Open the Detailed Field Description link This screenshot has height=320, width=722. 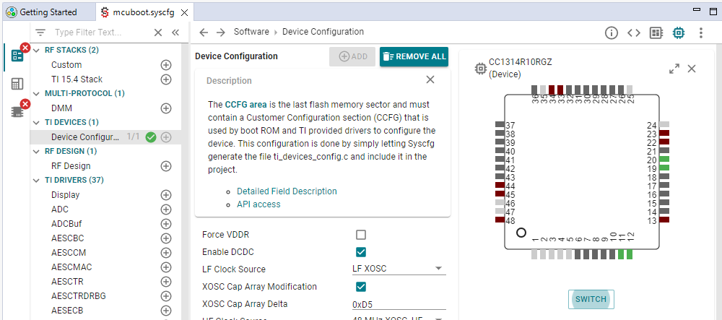287,191
